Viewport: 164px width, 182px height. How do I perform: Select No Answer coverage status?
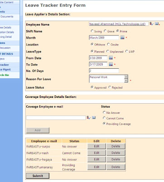tap(104, 112)
